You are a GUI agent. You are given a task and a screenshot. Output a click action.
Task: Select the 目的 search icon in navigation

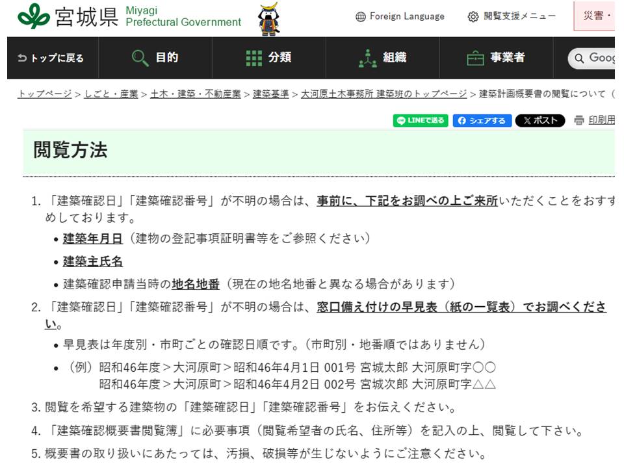[x=138, y=58]
